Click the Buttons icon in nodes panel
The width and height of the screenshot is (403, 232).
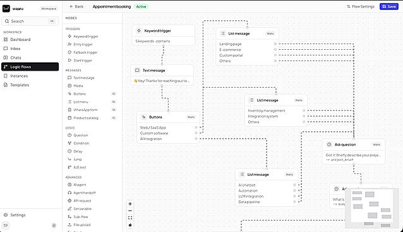[69, 94]
